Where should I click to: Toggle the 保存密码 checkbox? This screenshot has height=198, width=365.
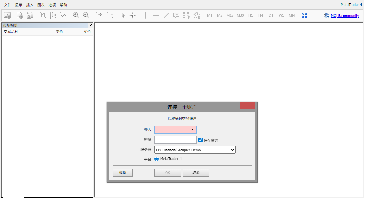click(x=201, y=140)
